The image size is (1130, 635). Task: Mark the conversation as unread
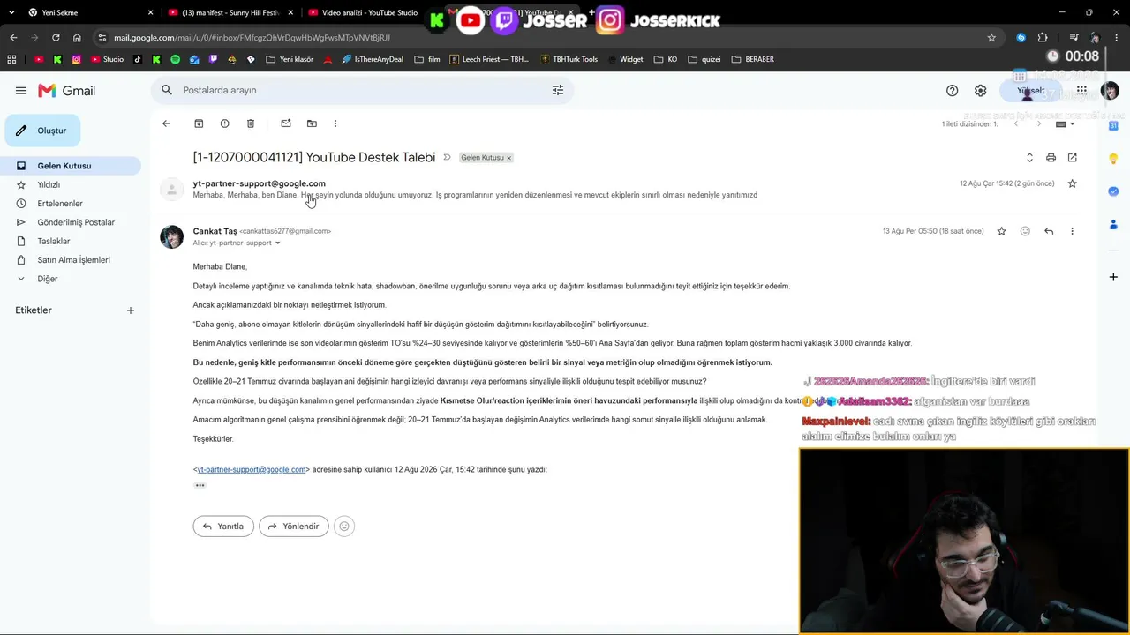click(286, 123)
